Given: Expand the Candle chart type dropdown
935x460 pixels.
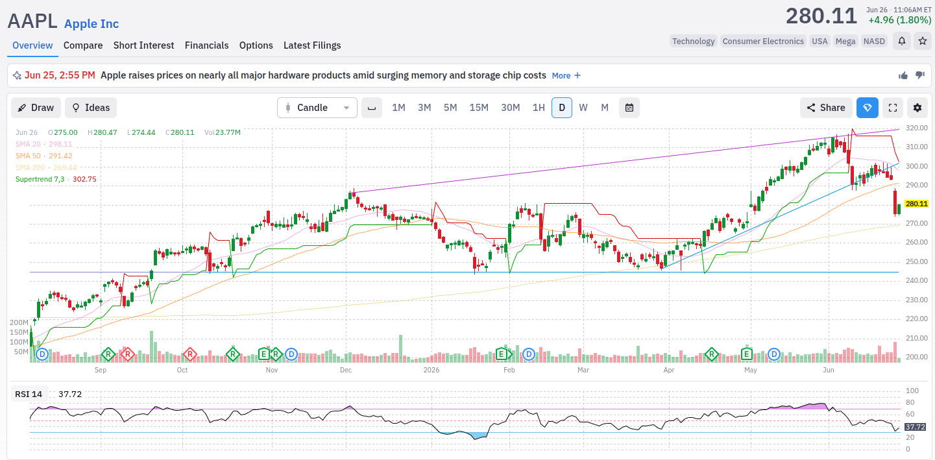Looking at the screenshot, I should tap(317, 108).
